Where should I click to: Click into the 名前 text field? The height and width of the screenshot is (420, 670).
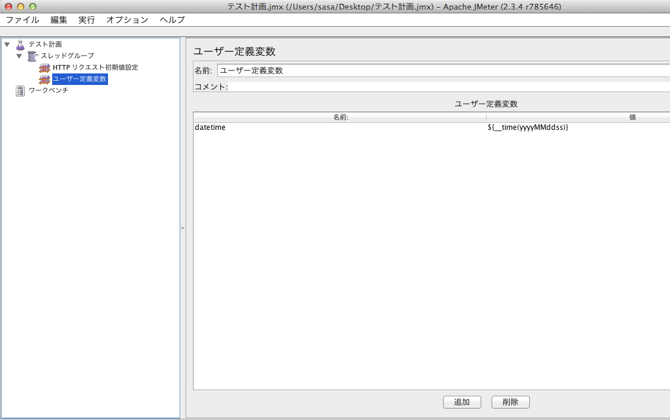[443, 70]
